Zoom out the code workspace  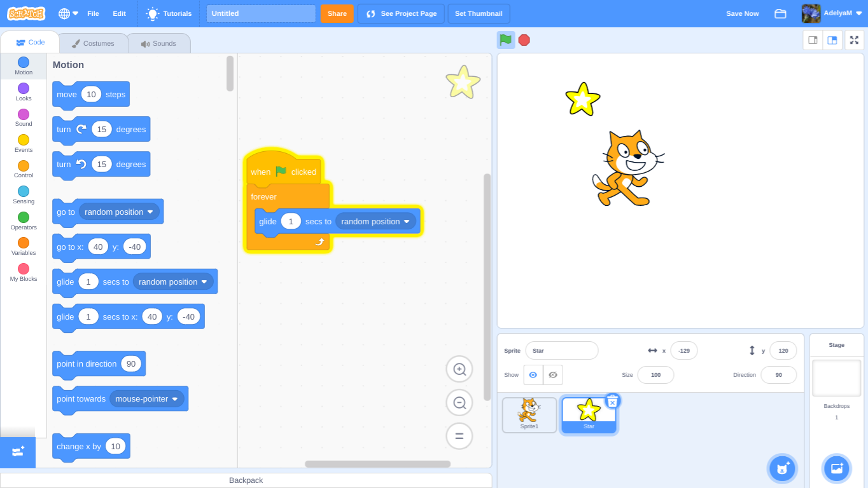[x=459, y=402]
